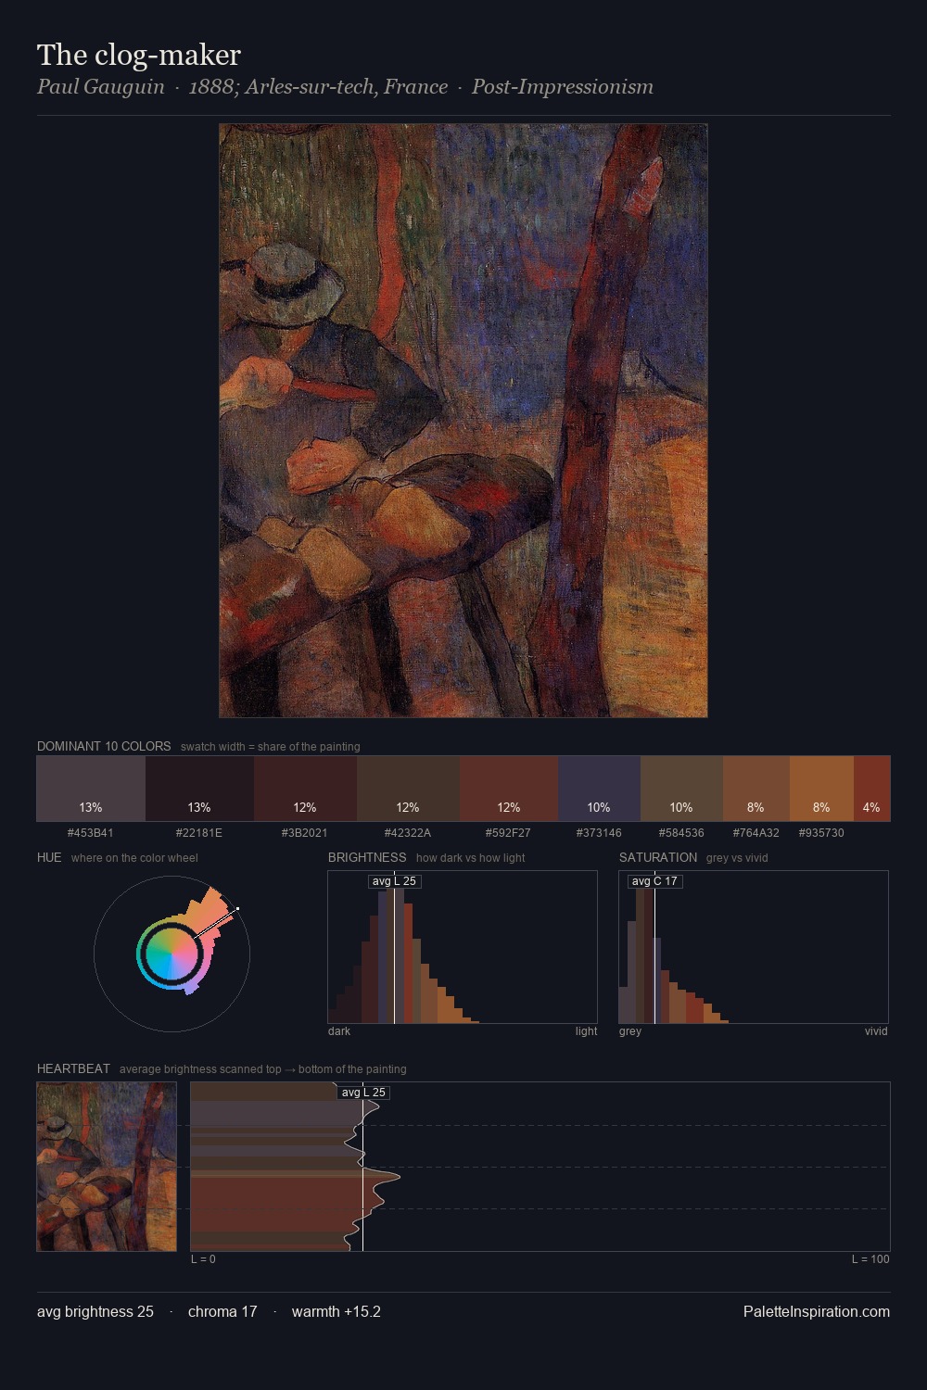The width and height of the screenshot is (927, 1390).
Task: Select the #935730 orange-brown swatch
Action: (x=821, y=789)
